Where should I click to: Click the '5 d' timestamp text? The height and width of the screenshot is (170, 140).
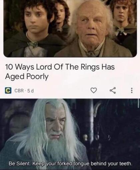(x=30, y=91)
